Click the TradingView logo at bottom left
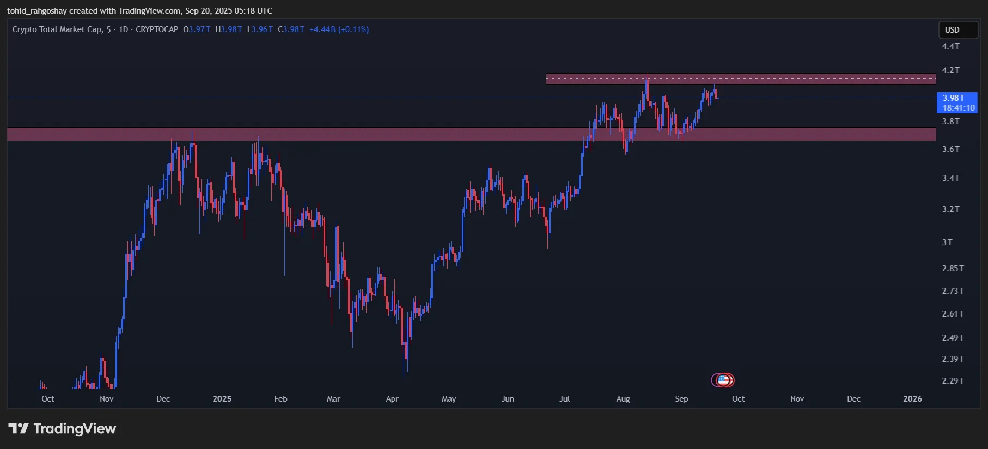Screen dimensions: 988x449 point(62,429)
